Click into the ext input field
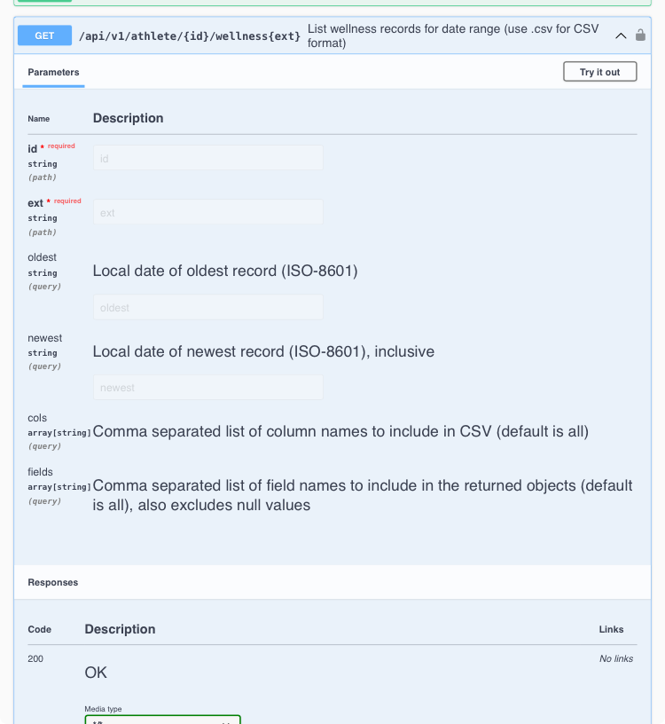Screen dimensions: 665x724 coord(207,213)
